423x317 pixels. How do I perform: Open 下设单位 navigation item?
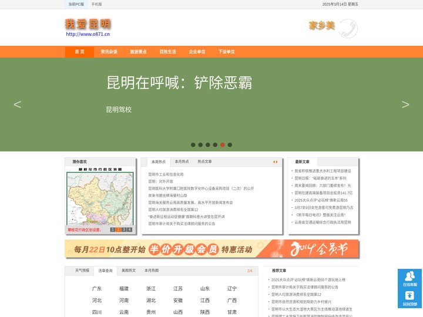(227, 52)
